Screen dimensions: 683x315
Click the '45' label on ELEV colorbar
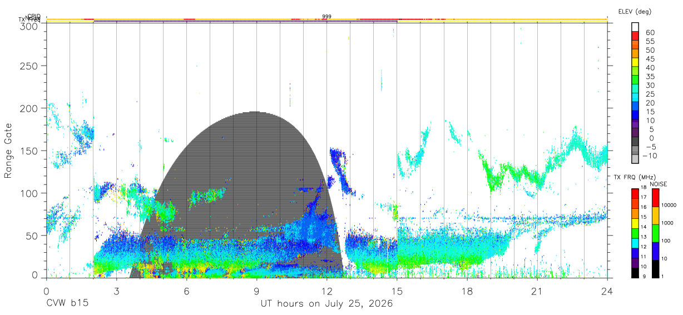click(649, 58)
